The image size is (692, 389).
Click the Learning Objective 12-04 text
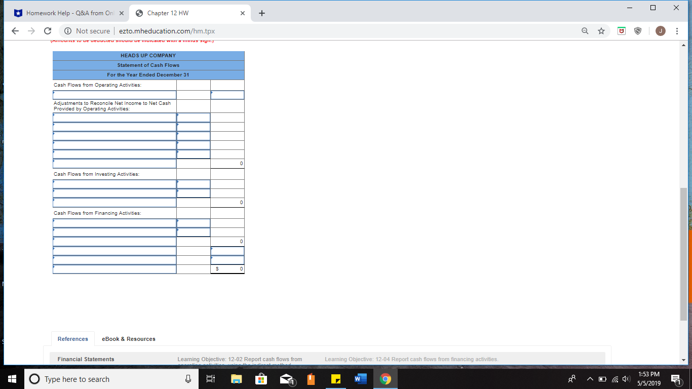coord(411,359)
